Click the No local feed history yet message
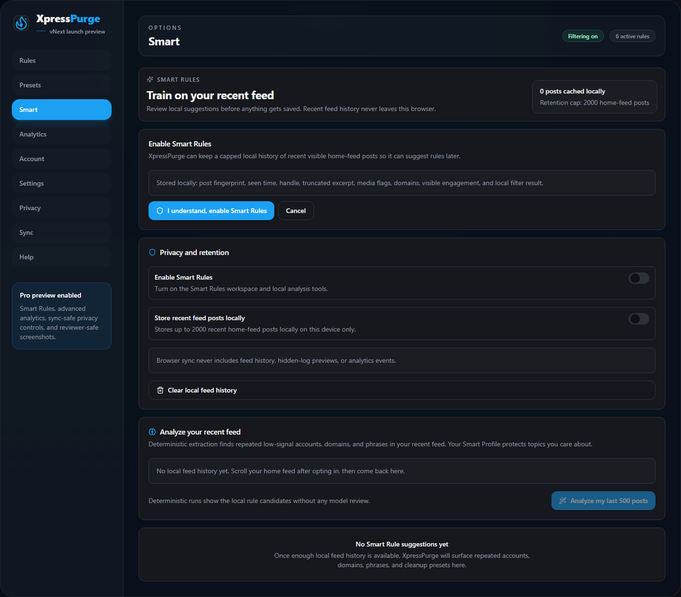Screen dimensions: 681x597 click(x=402, y=471)
